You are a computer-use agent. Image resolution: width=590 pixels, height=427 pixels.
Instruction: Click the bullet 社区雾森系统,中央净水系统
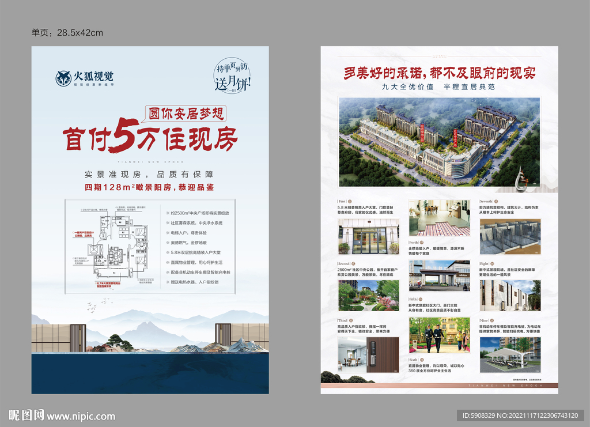pos(194,222)
